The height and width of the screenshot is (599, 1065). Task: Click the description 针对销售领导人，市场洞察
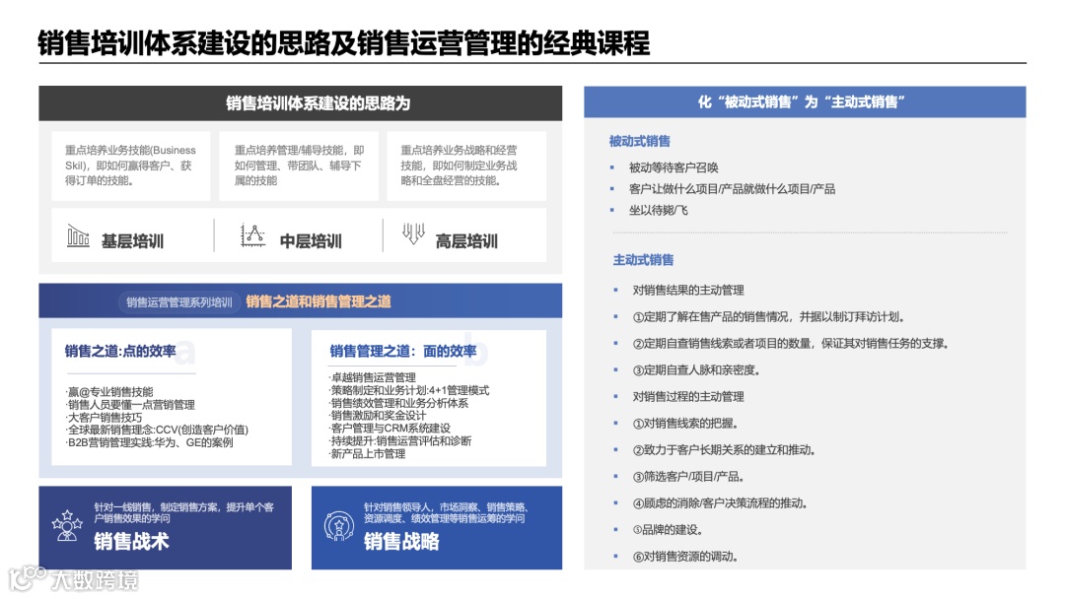[x=447, y=513]
